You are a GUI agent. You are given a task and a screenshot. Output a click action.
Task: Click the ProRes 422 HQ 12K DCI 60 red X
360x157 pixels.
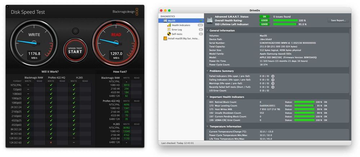pyautogui.click(x=51, y=142)
